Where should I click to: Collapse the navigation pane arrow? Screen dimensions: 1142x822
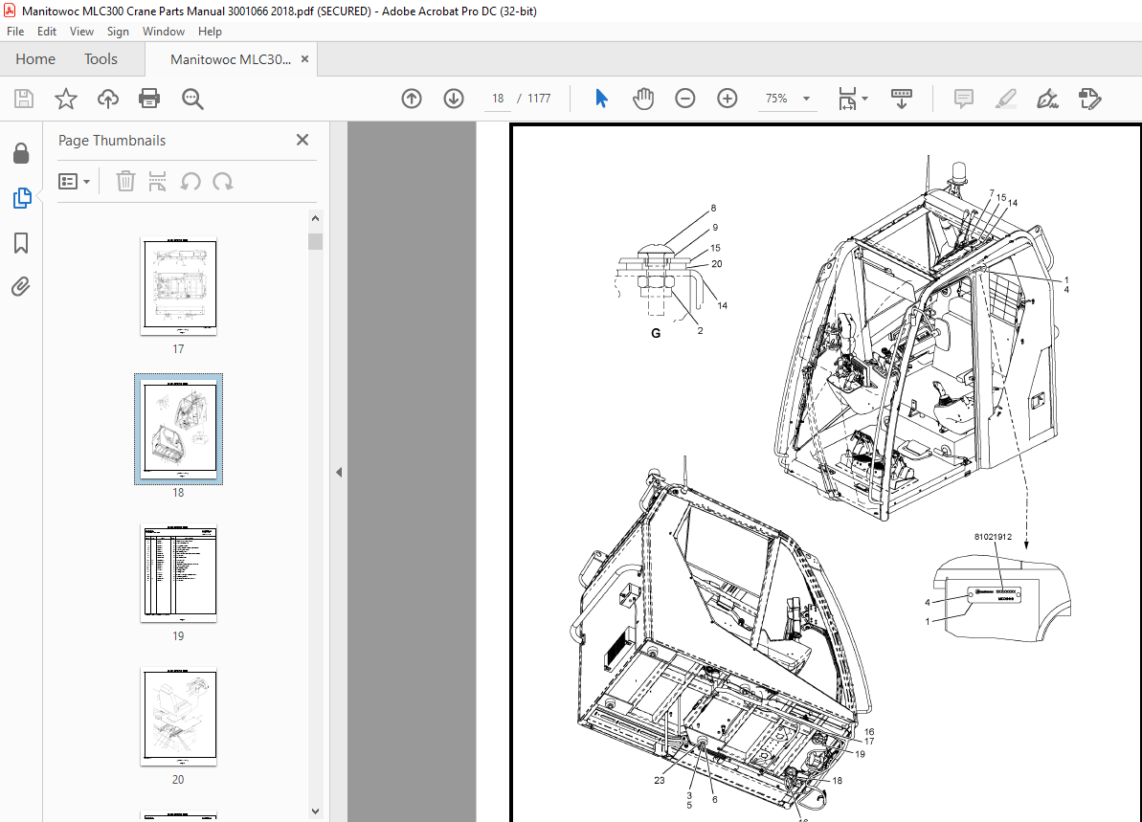pyautogui.click(x=339, y=473)
